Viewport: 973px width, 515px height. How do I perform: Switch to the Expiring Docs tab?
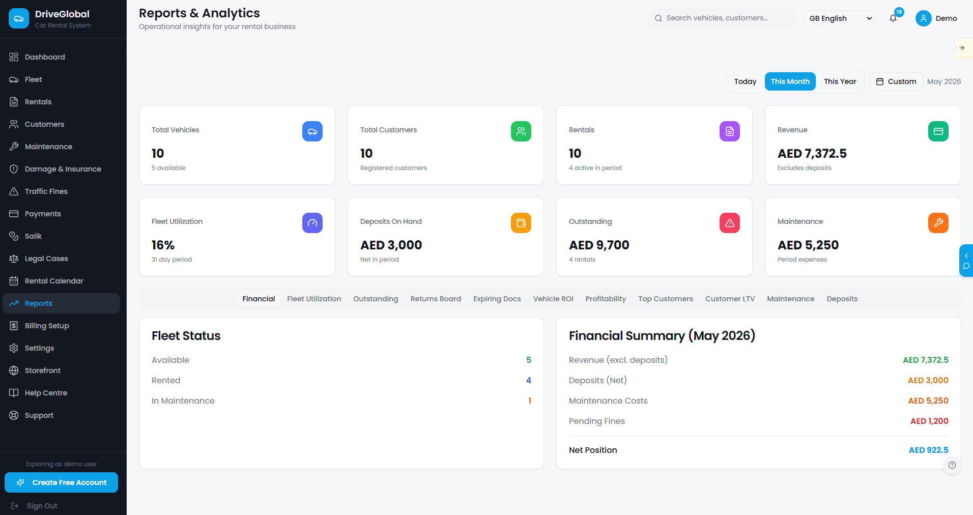[497, 299]
